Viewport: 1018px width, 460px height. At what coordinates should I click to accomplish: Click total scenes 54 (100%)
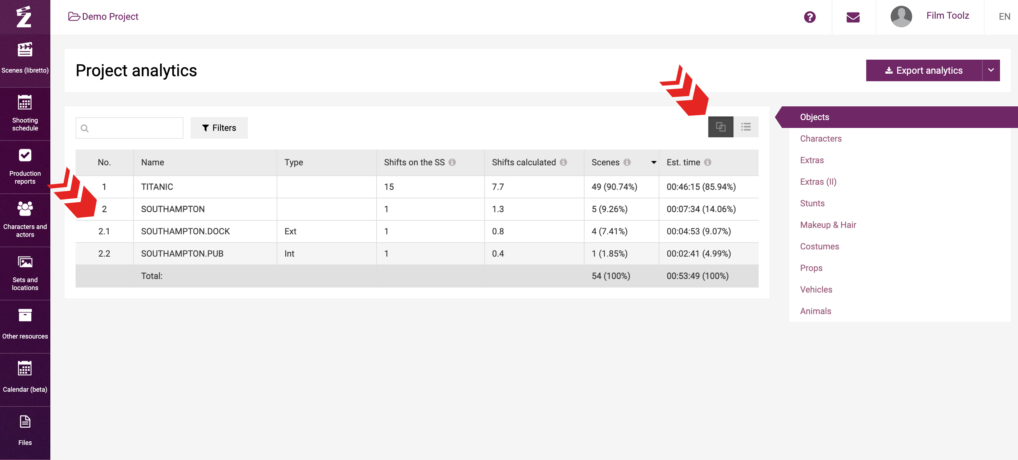click(x=611, y=276)
